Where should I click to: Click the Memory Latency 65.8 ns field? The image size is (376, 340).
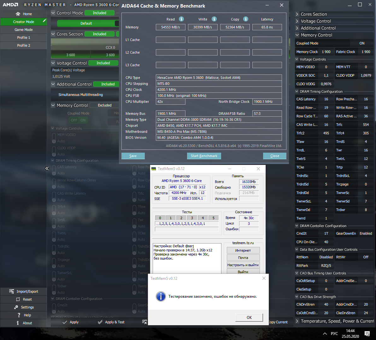pyautogui.click(x=267, y=27)
